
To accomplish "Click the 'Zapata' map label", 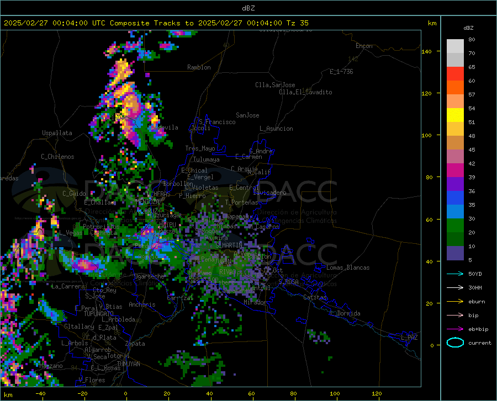I will (135, 344).
